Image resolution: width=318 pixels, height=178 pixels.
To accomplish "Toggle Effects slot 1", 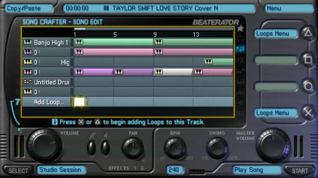I will click(135, 168).
